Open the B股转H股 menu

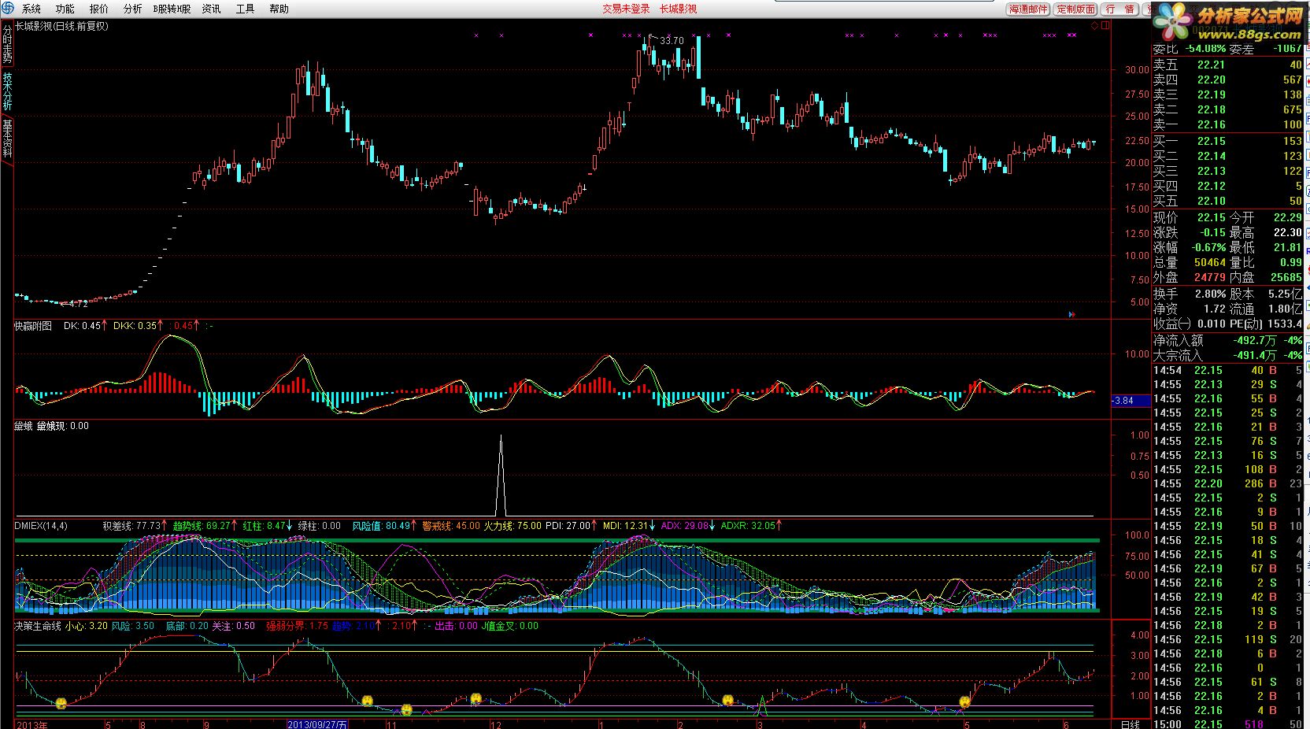172,9
